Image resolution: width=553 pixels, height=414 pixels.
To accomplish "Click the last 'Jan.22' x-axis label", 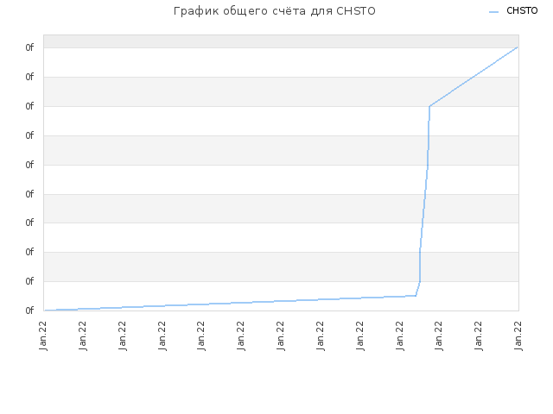I will (x=518, y=336).
